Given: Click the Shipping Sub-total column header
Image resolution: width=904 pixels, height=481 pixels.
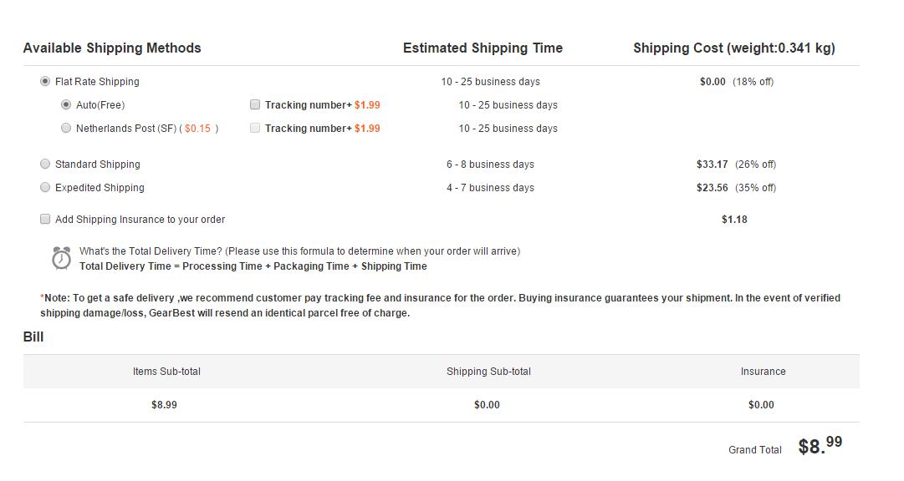Looking at the screenshot, I should (488, 372).
